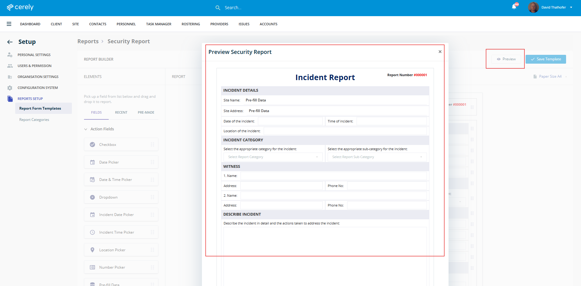Click David Thalhofer's profile avatar
The width and height of the screenshot is (581, 286).
(533, 7)
